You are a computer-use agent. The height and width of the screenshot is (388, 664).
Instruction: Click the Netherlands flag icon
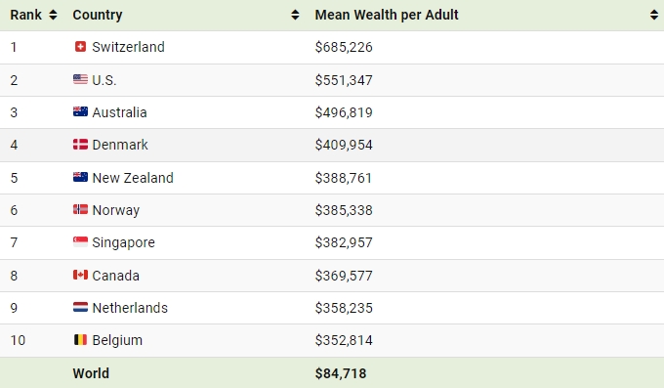(80, 307)
